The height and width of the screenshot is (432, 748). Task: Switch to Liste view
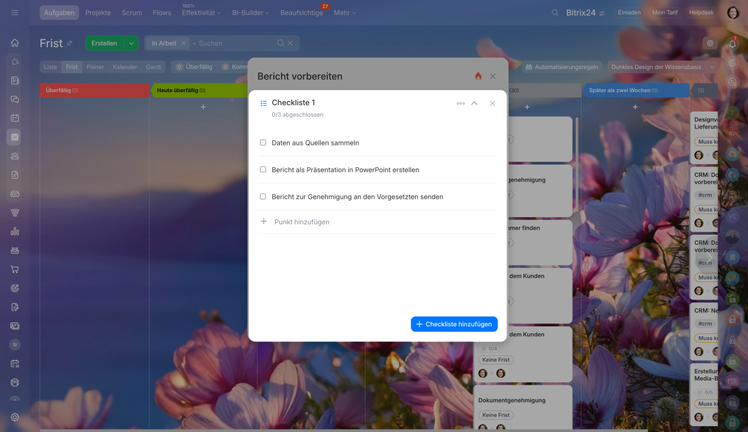[51, 67]
